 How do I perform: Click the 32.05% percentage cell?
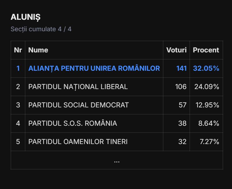tap(206, 68)
